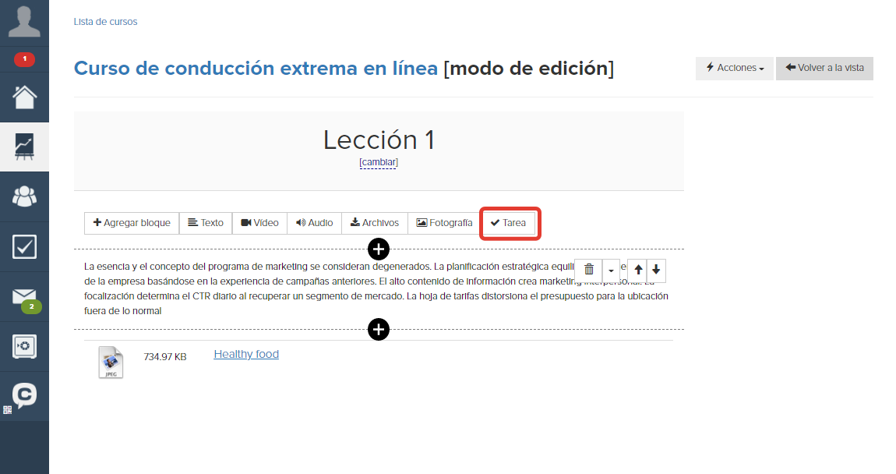Viewport: 896px width, 474px height.
Task: Move the text block up
Action: coord(638,270)
